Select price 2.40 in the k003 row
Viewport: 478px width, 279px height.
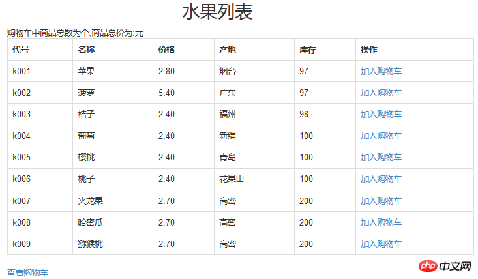[166, 114]
